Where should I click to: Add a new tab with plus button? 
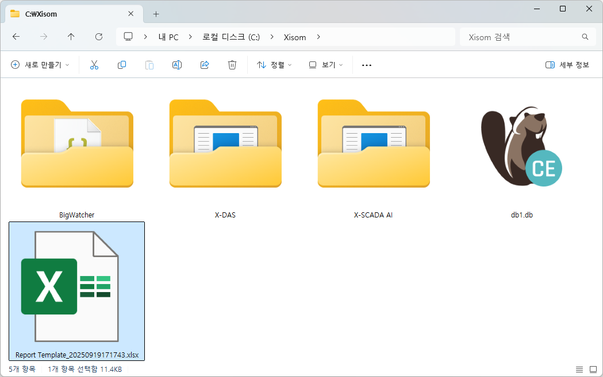click(156, 14)
